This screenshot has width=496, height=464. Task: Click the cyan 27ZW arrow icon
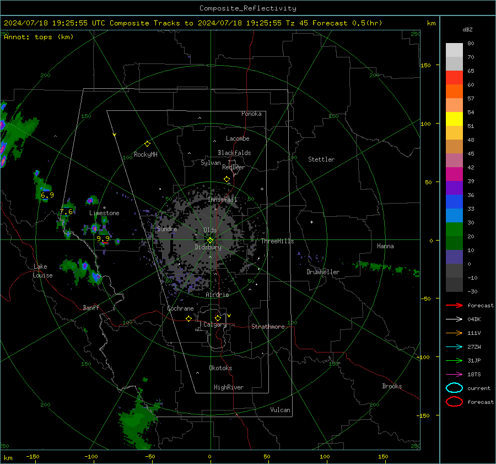[x=454, y=347]
